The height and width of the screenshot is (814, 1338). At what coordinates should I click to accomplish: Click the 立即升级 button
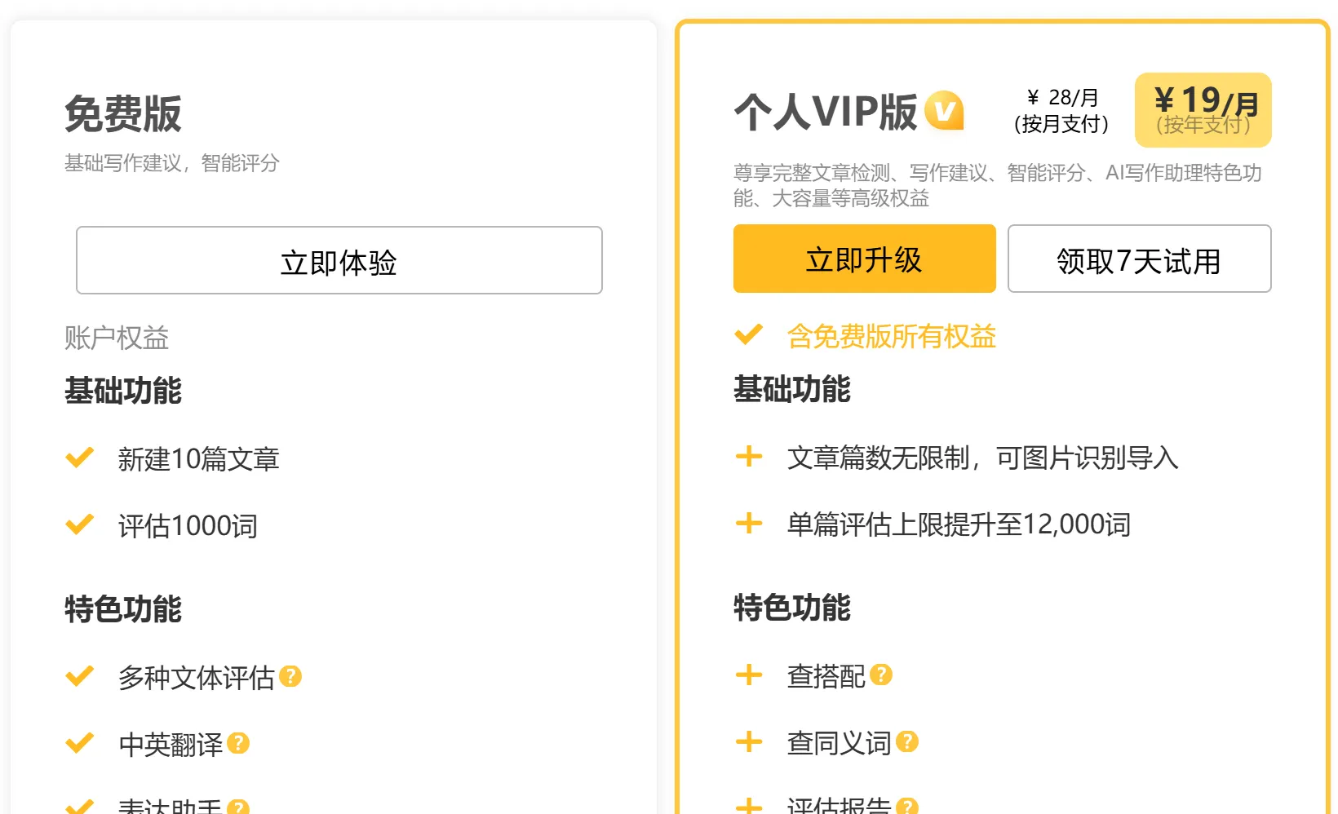click(x=863, y=259)
